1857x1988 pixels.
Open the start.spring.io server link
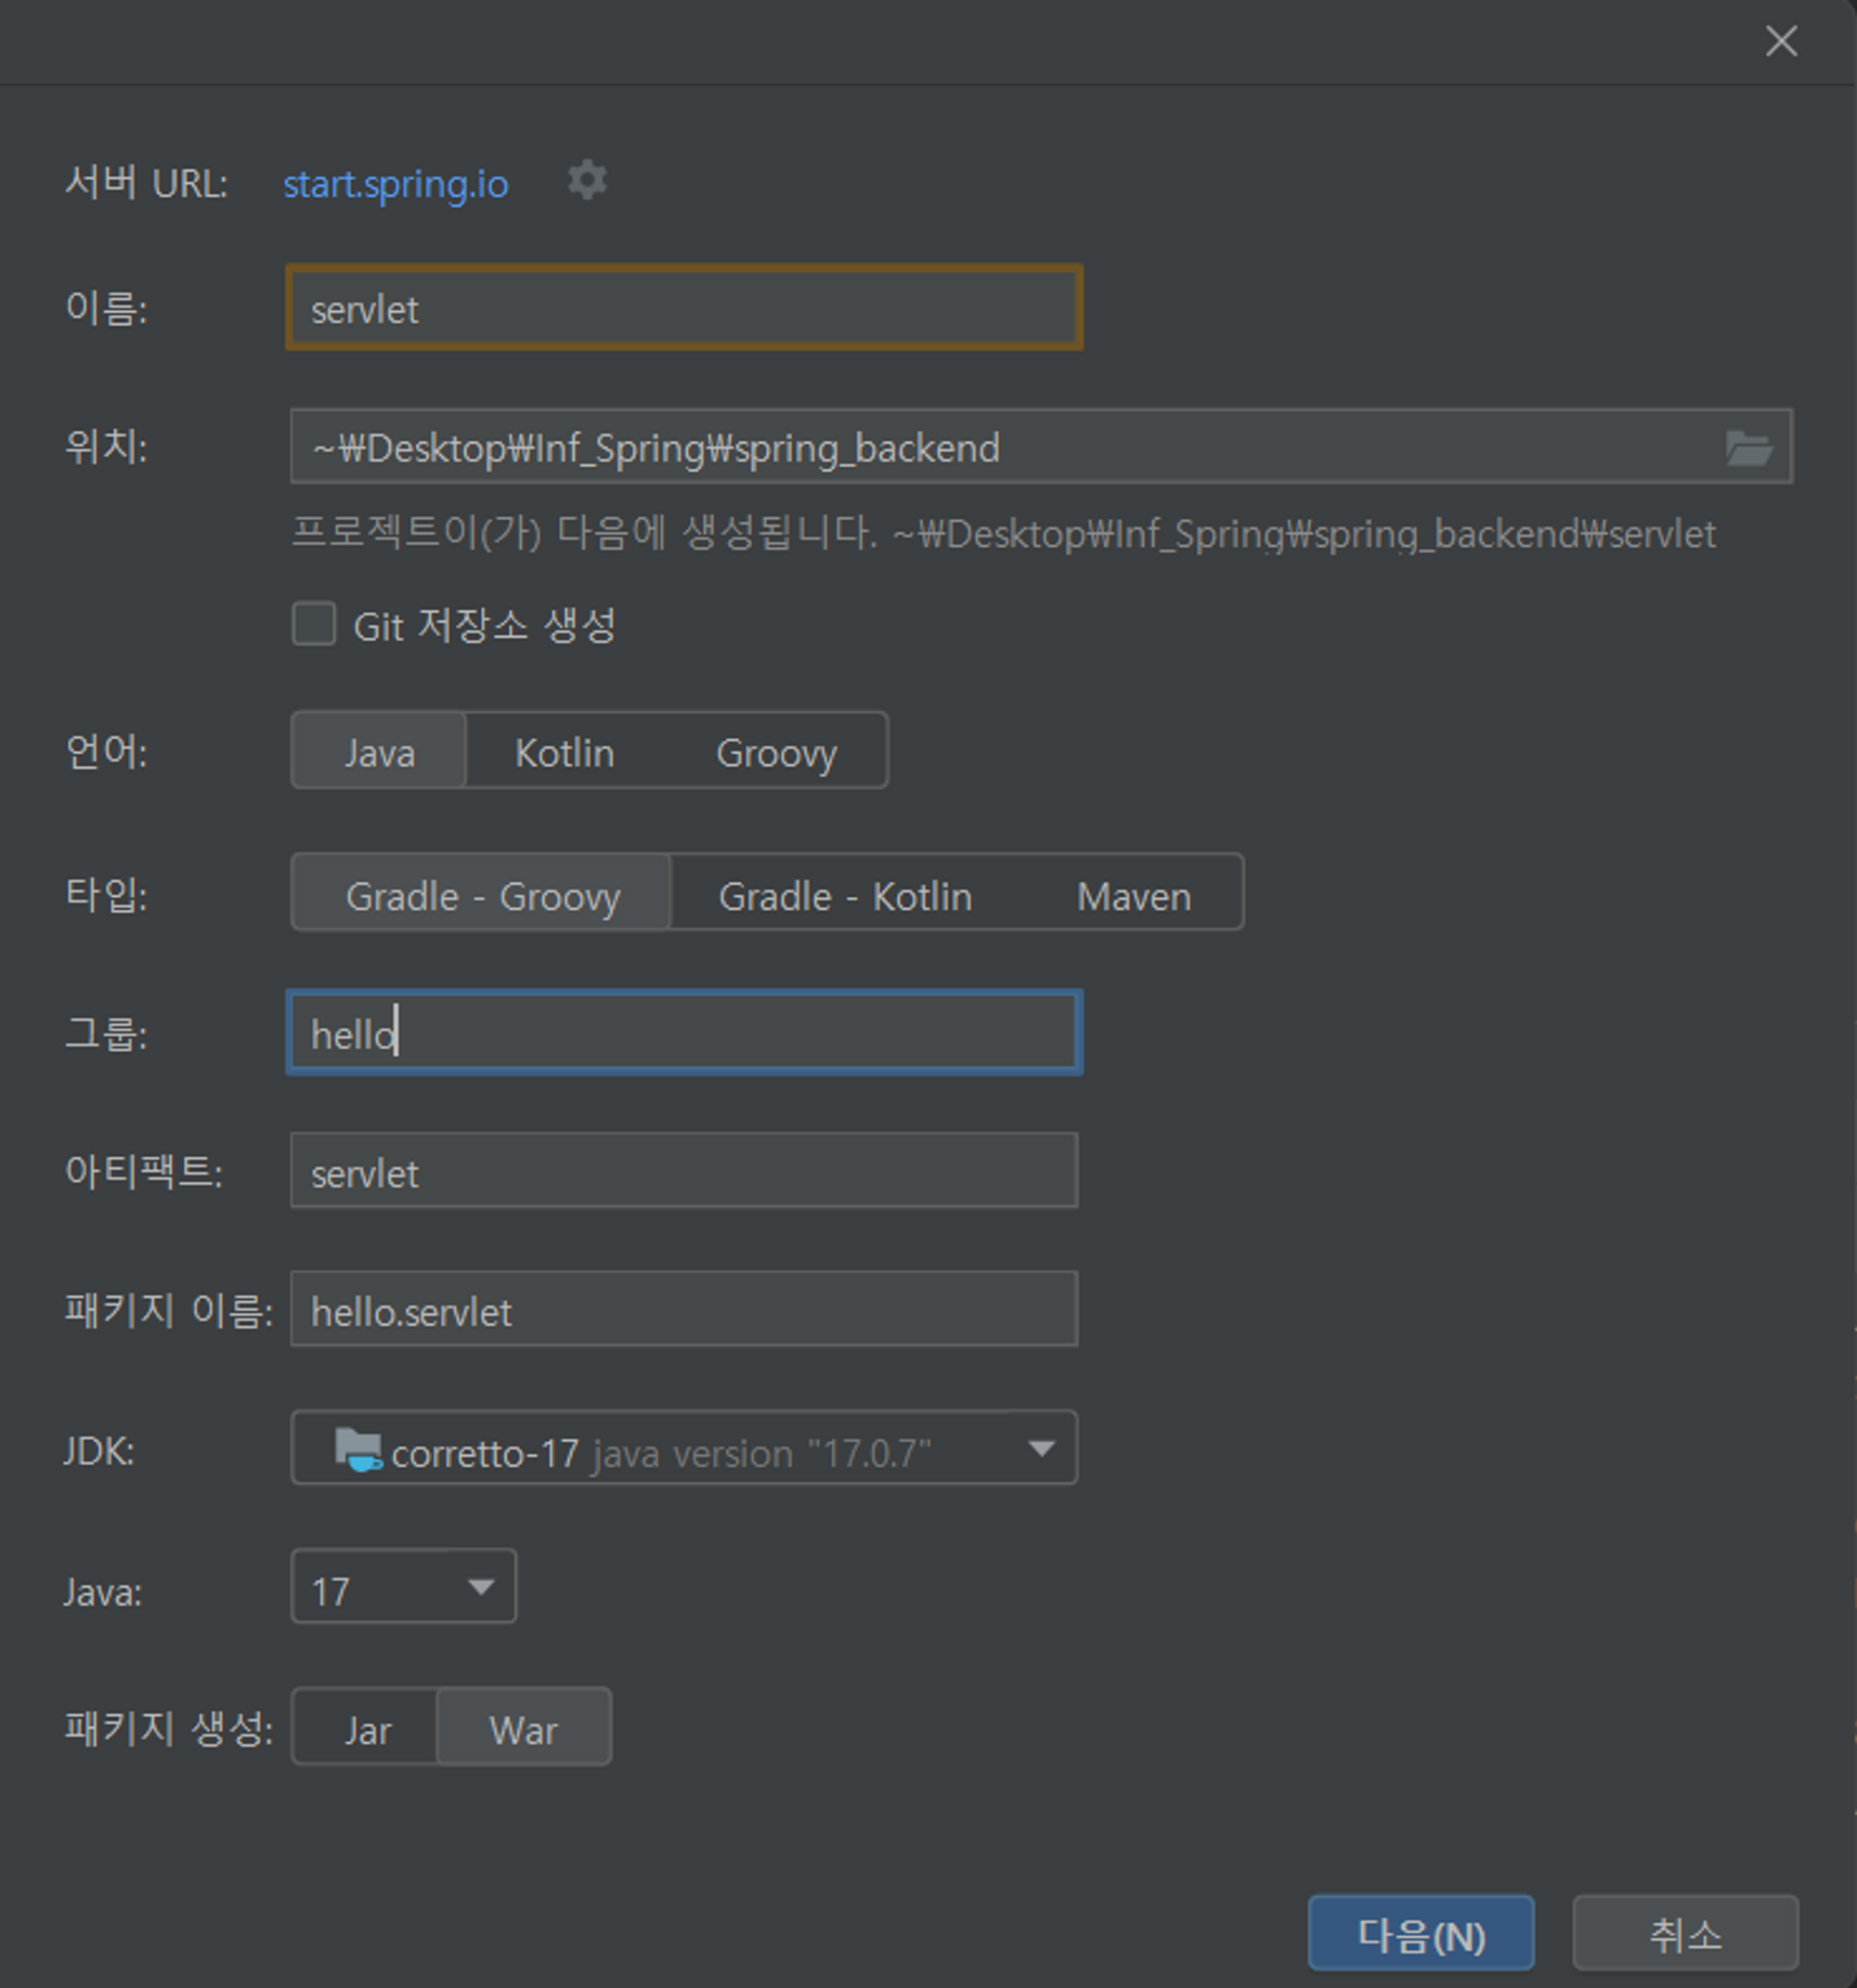pyautogui.click(x=396, y=184)
